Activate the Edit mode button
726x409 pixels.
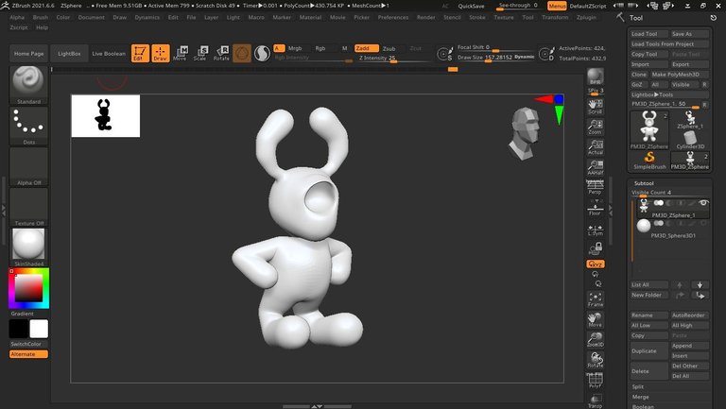coord(140,53)
